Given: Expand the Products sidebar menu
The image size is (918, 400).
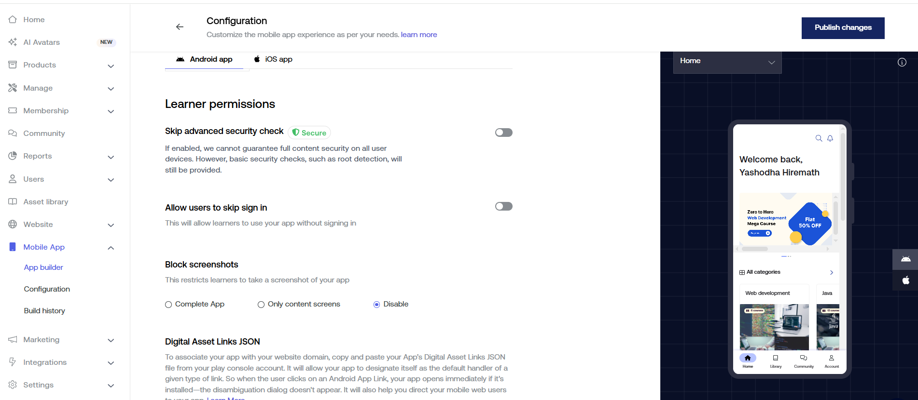Looking at the screenshot, I should pos(111,66).
